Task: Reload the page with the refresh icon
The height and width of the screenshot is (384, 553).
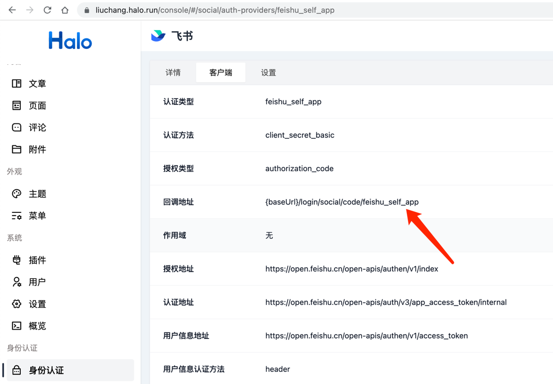Action: [47, 10]
